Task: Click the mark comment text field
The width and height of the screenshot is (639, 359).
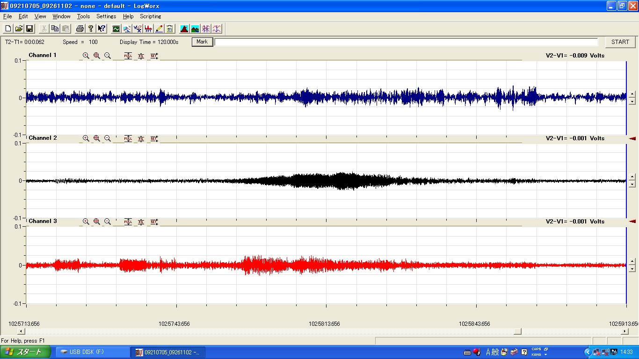Action: tap(406, 42)
